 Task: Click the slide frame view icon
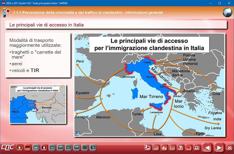click(x=156, y=148)
